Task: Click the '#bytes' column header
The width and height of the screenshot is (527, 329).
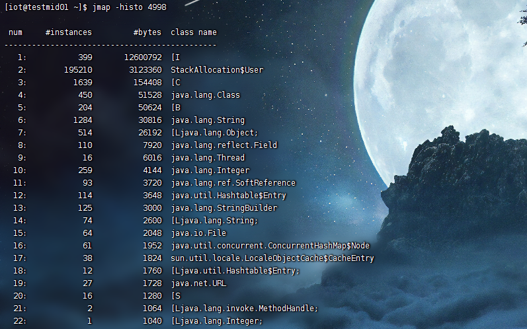Action: (x=147, y=32)
